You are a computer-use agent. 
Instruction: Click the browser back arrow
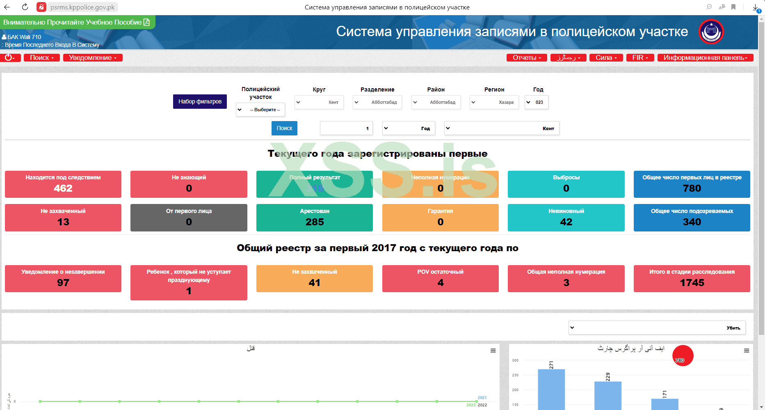click(x=7, y=7)
